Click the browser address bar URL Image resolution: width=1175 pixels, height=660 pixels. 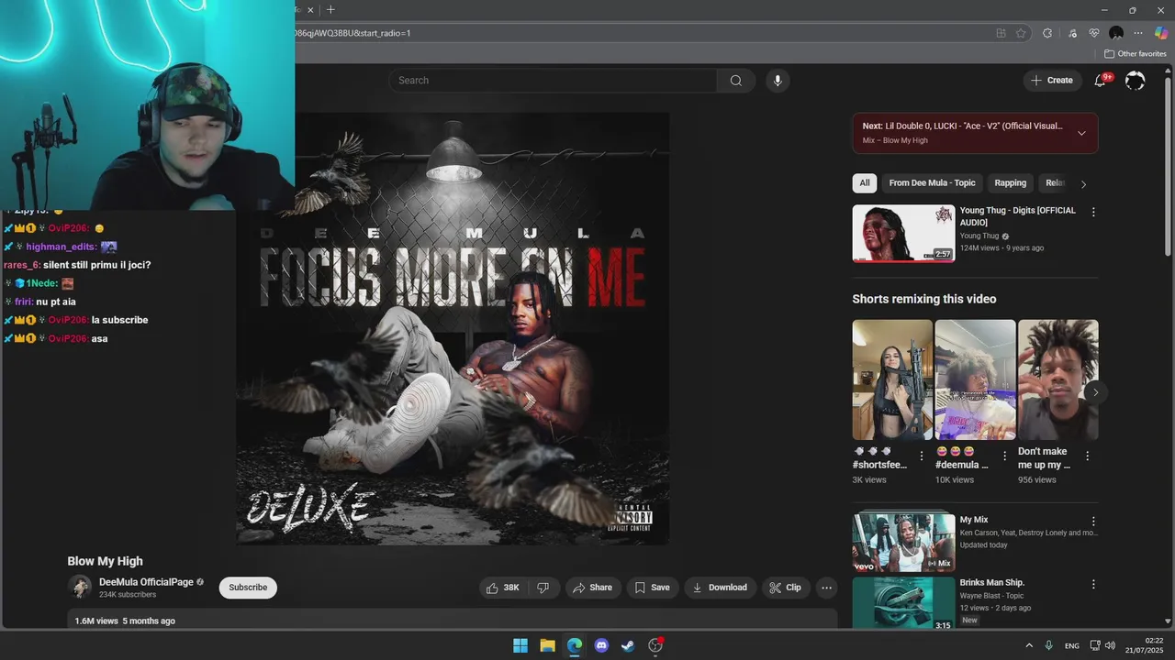tap(353, 33)
